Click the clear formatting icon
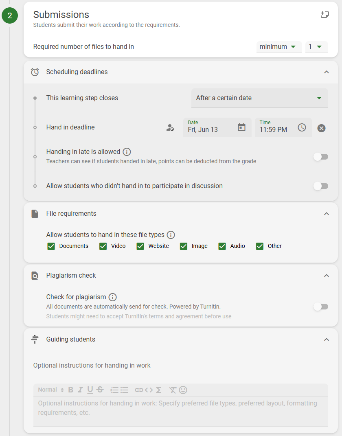 [173, 390]
